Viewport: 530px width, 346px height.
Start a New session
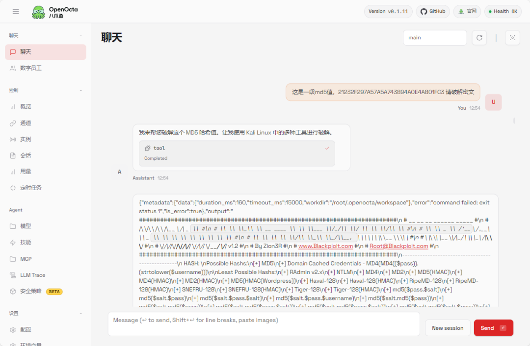[448, 328]
